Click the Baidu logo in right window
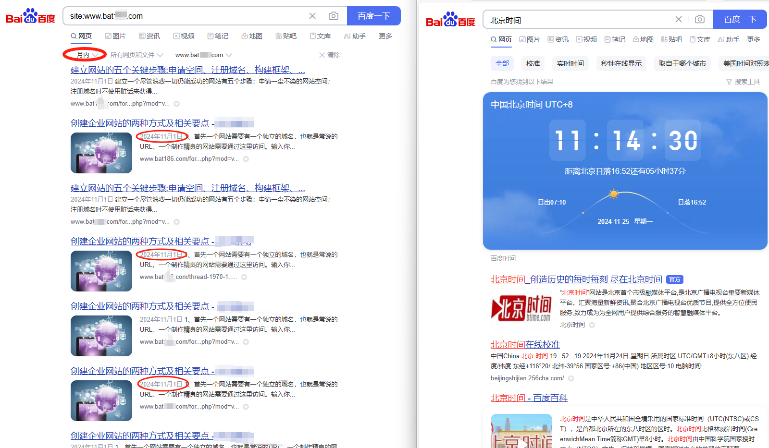This screenshot has height=448, width=769. (450, 20)
